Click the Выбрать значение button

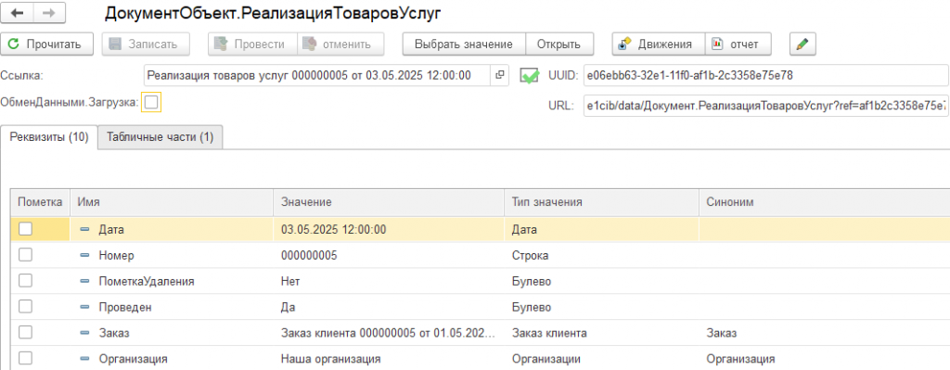pos(464,44)
